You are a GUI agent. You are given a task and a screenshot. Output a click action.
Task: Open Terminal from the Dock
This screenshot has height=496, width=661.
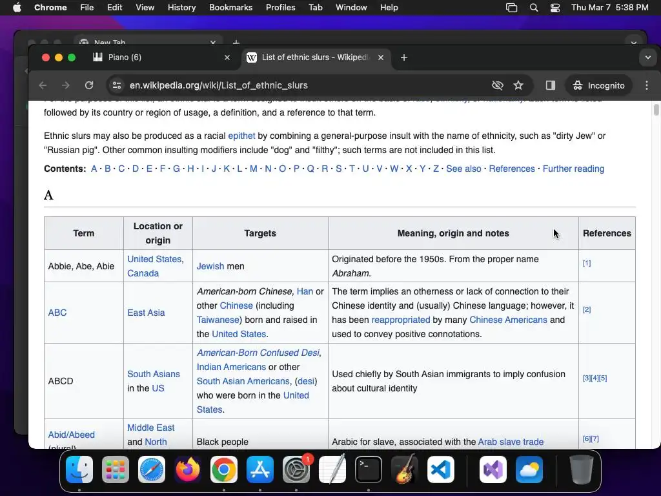[369, 470]
